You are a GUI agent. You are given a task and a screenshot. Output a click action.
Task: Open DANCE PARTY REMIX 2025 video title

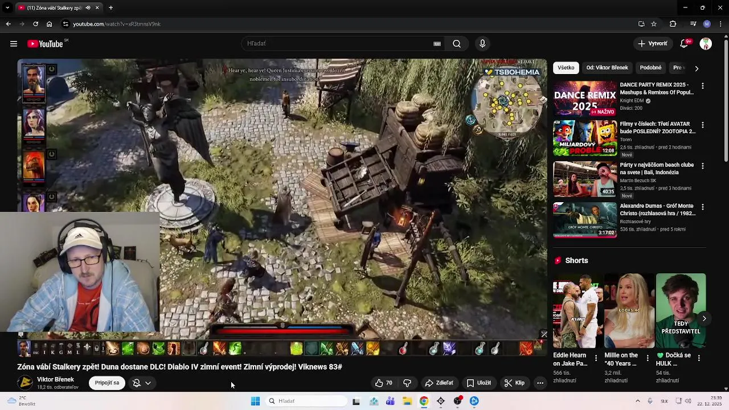(657, 88)
